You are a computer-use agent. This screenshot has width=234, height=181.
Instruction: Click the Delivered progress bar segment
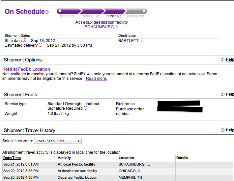(x=136, y=11)
